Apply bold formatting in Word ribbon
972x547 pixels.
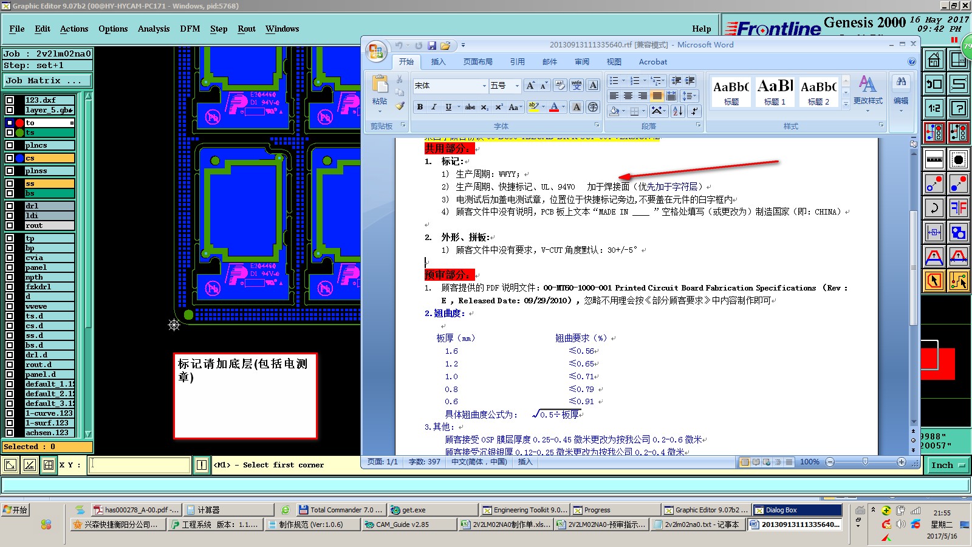pyautogui.click(x=420, y=107)
